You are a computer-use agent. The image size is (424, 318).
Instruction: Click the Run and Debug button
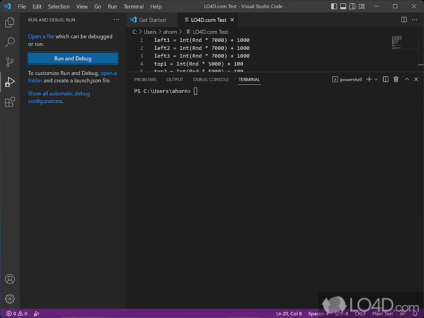click(73, 58)
